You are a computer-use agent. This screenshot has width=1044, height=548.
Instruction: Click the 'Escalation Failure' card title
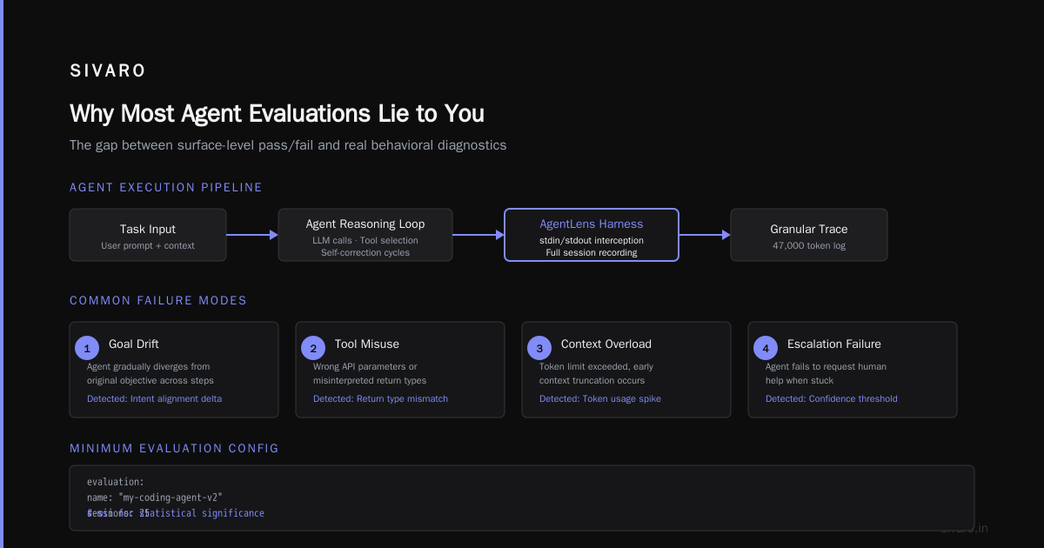pyautogui.click(x=834, y=344)
